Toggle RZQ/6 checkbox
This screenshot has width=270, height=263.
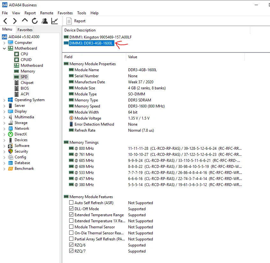pyautogui.click(x=71, y=245)
